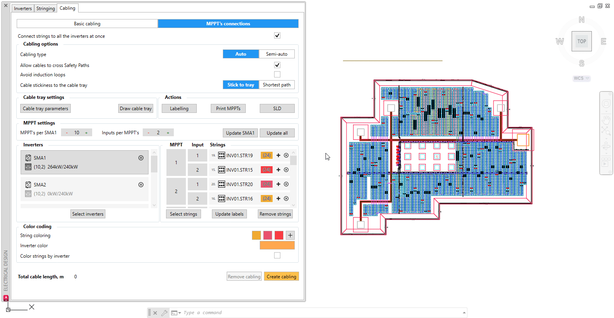Image resolution: width=614 pixels, height=318 pixels.
Task: Remove SMA1 inverter with its X icon
Action: (141, 158)
